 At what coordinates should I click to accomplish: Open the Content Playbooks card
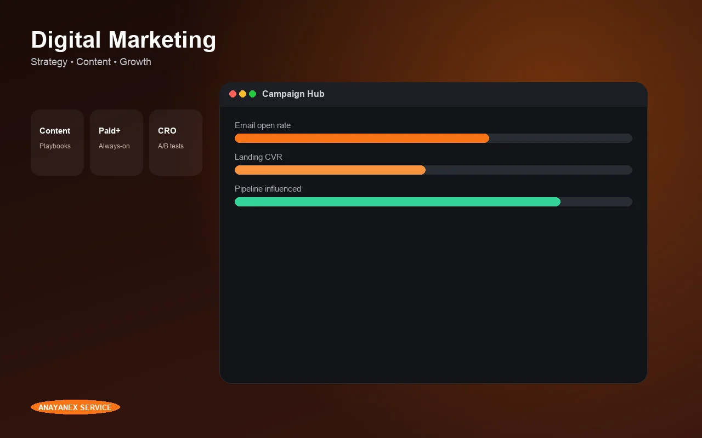click(x=57, y=142)
